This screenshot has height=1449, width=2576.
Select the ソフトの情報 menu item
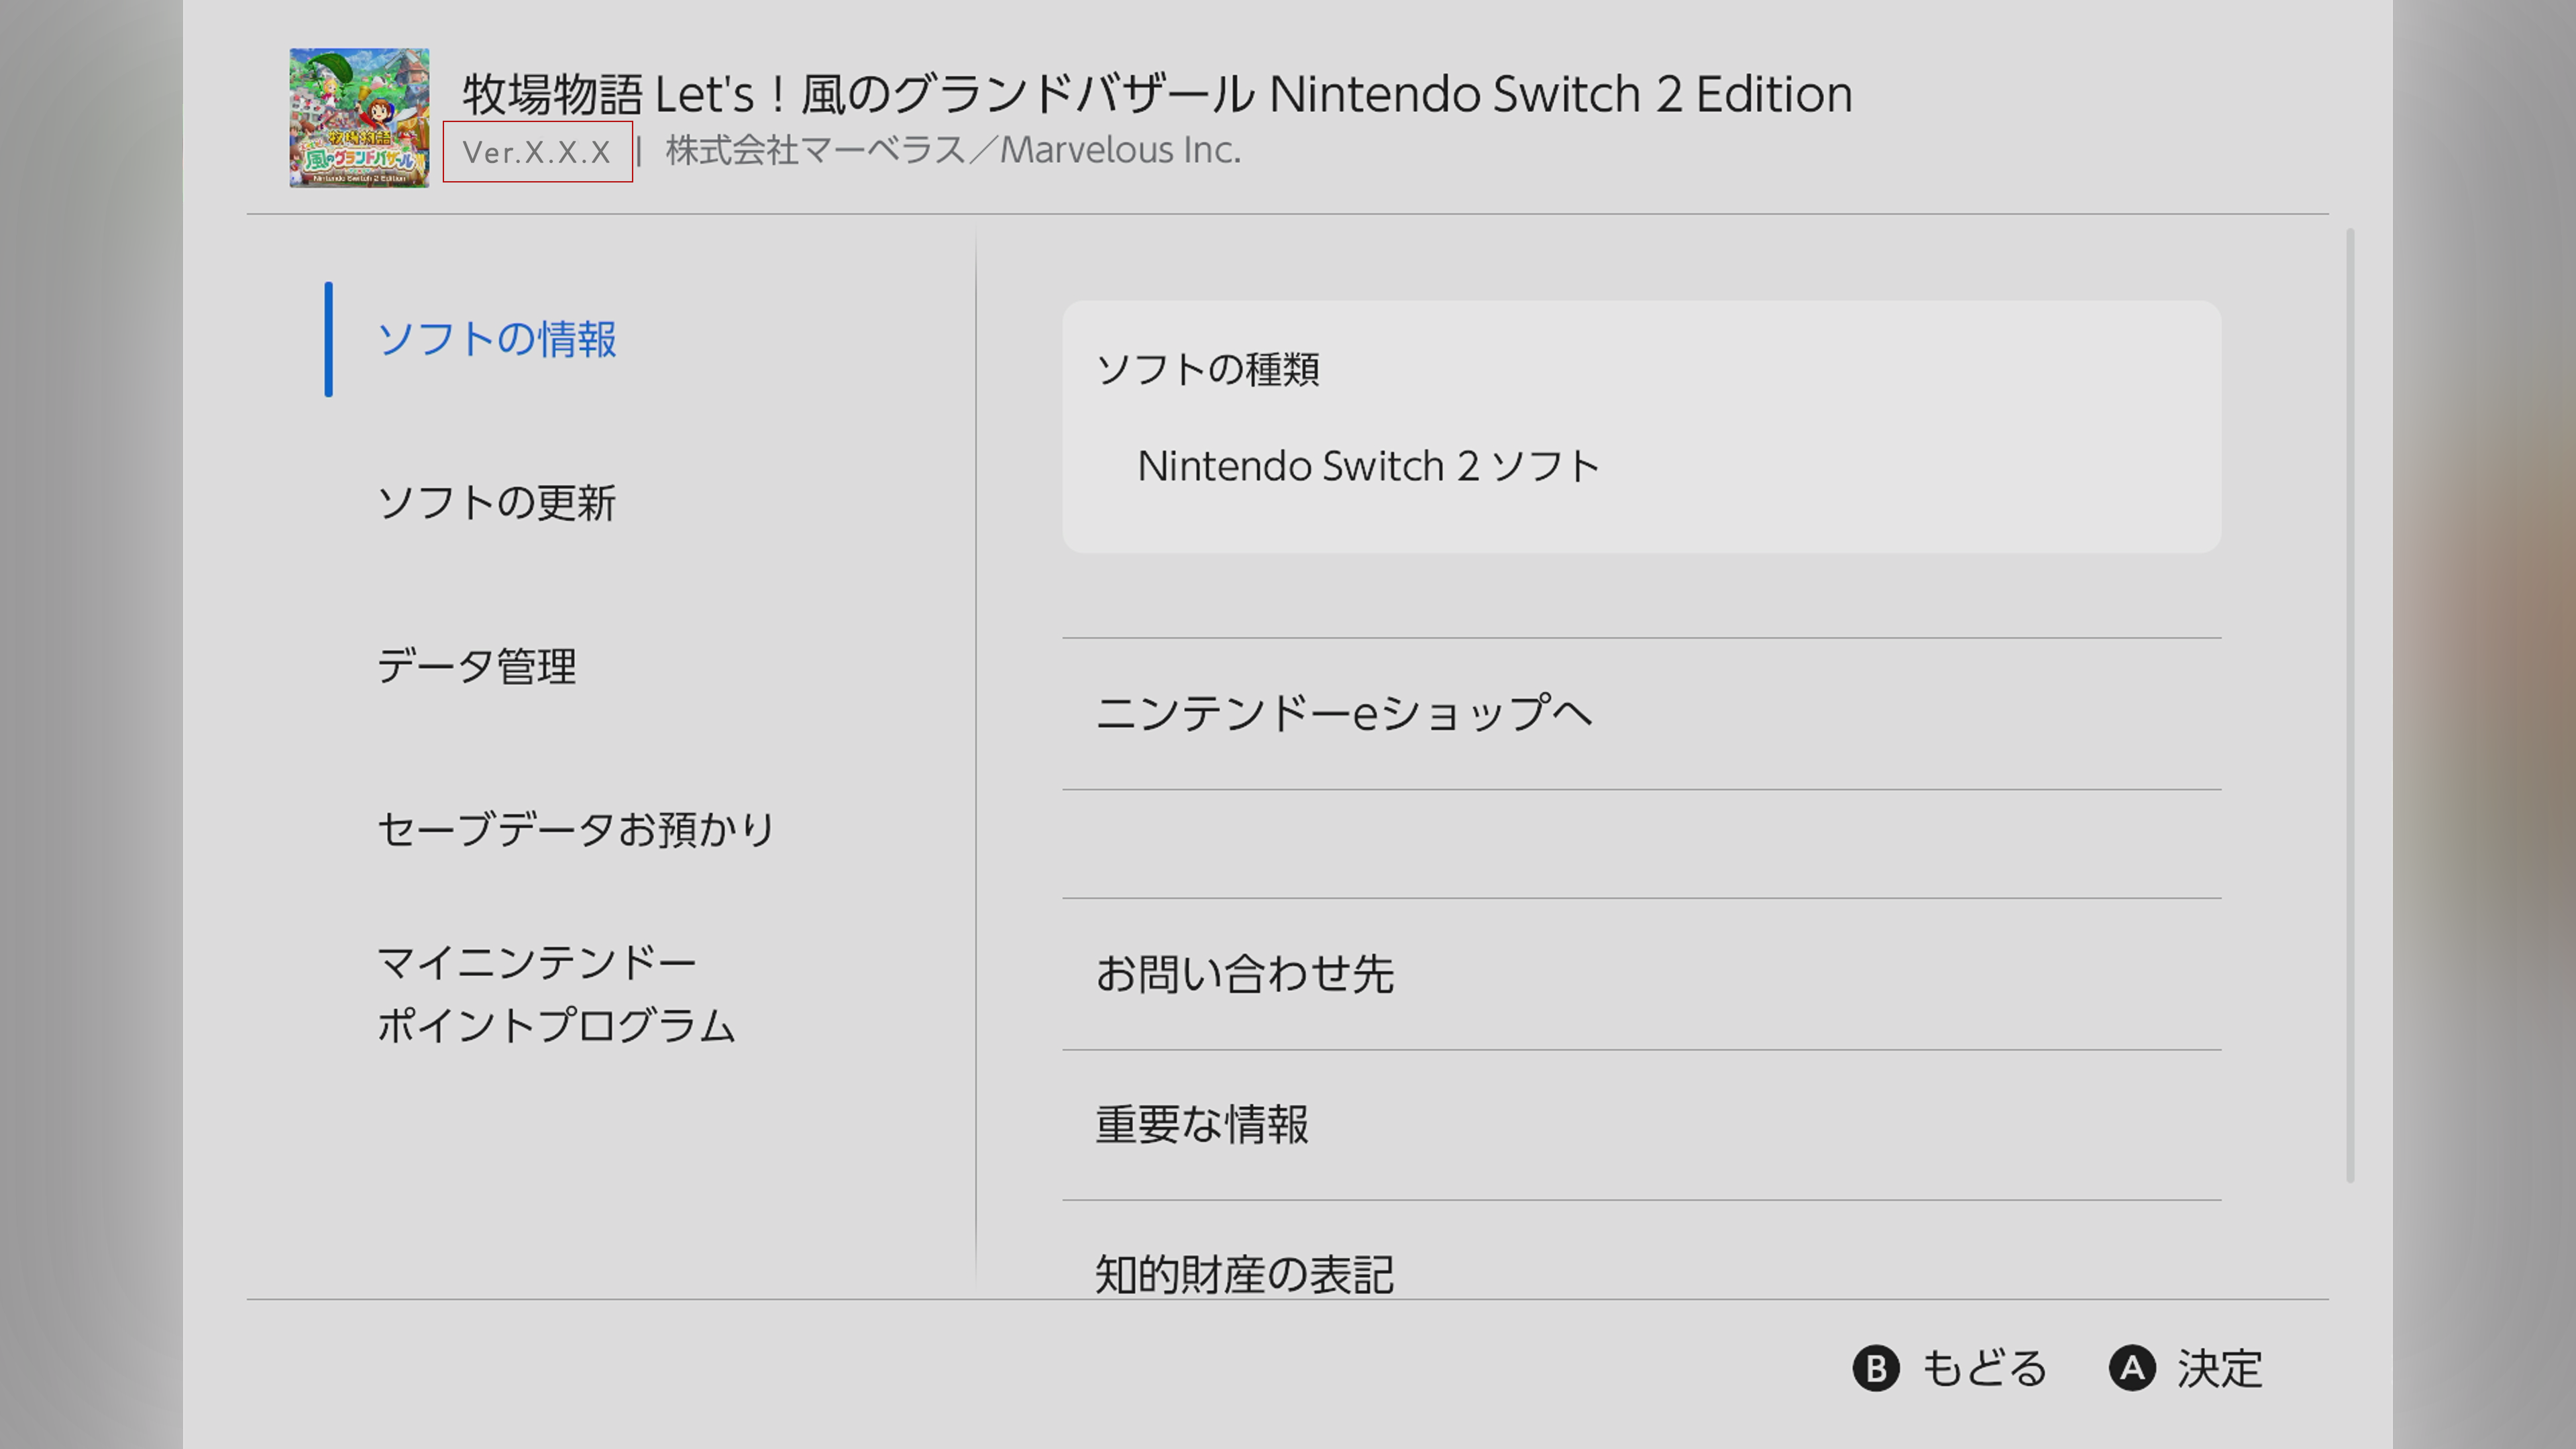496,340
